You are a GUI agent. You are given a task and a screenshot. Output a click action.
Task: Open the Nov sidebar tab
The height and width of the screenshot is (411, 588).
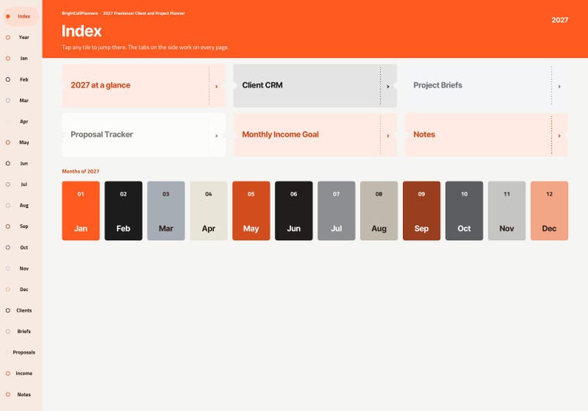(21, 269)
